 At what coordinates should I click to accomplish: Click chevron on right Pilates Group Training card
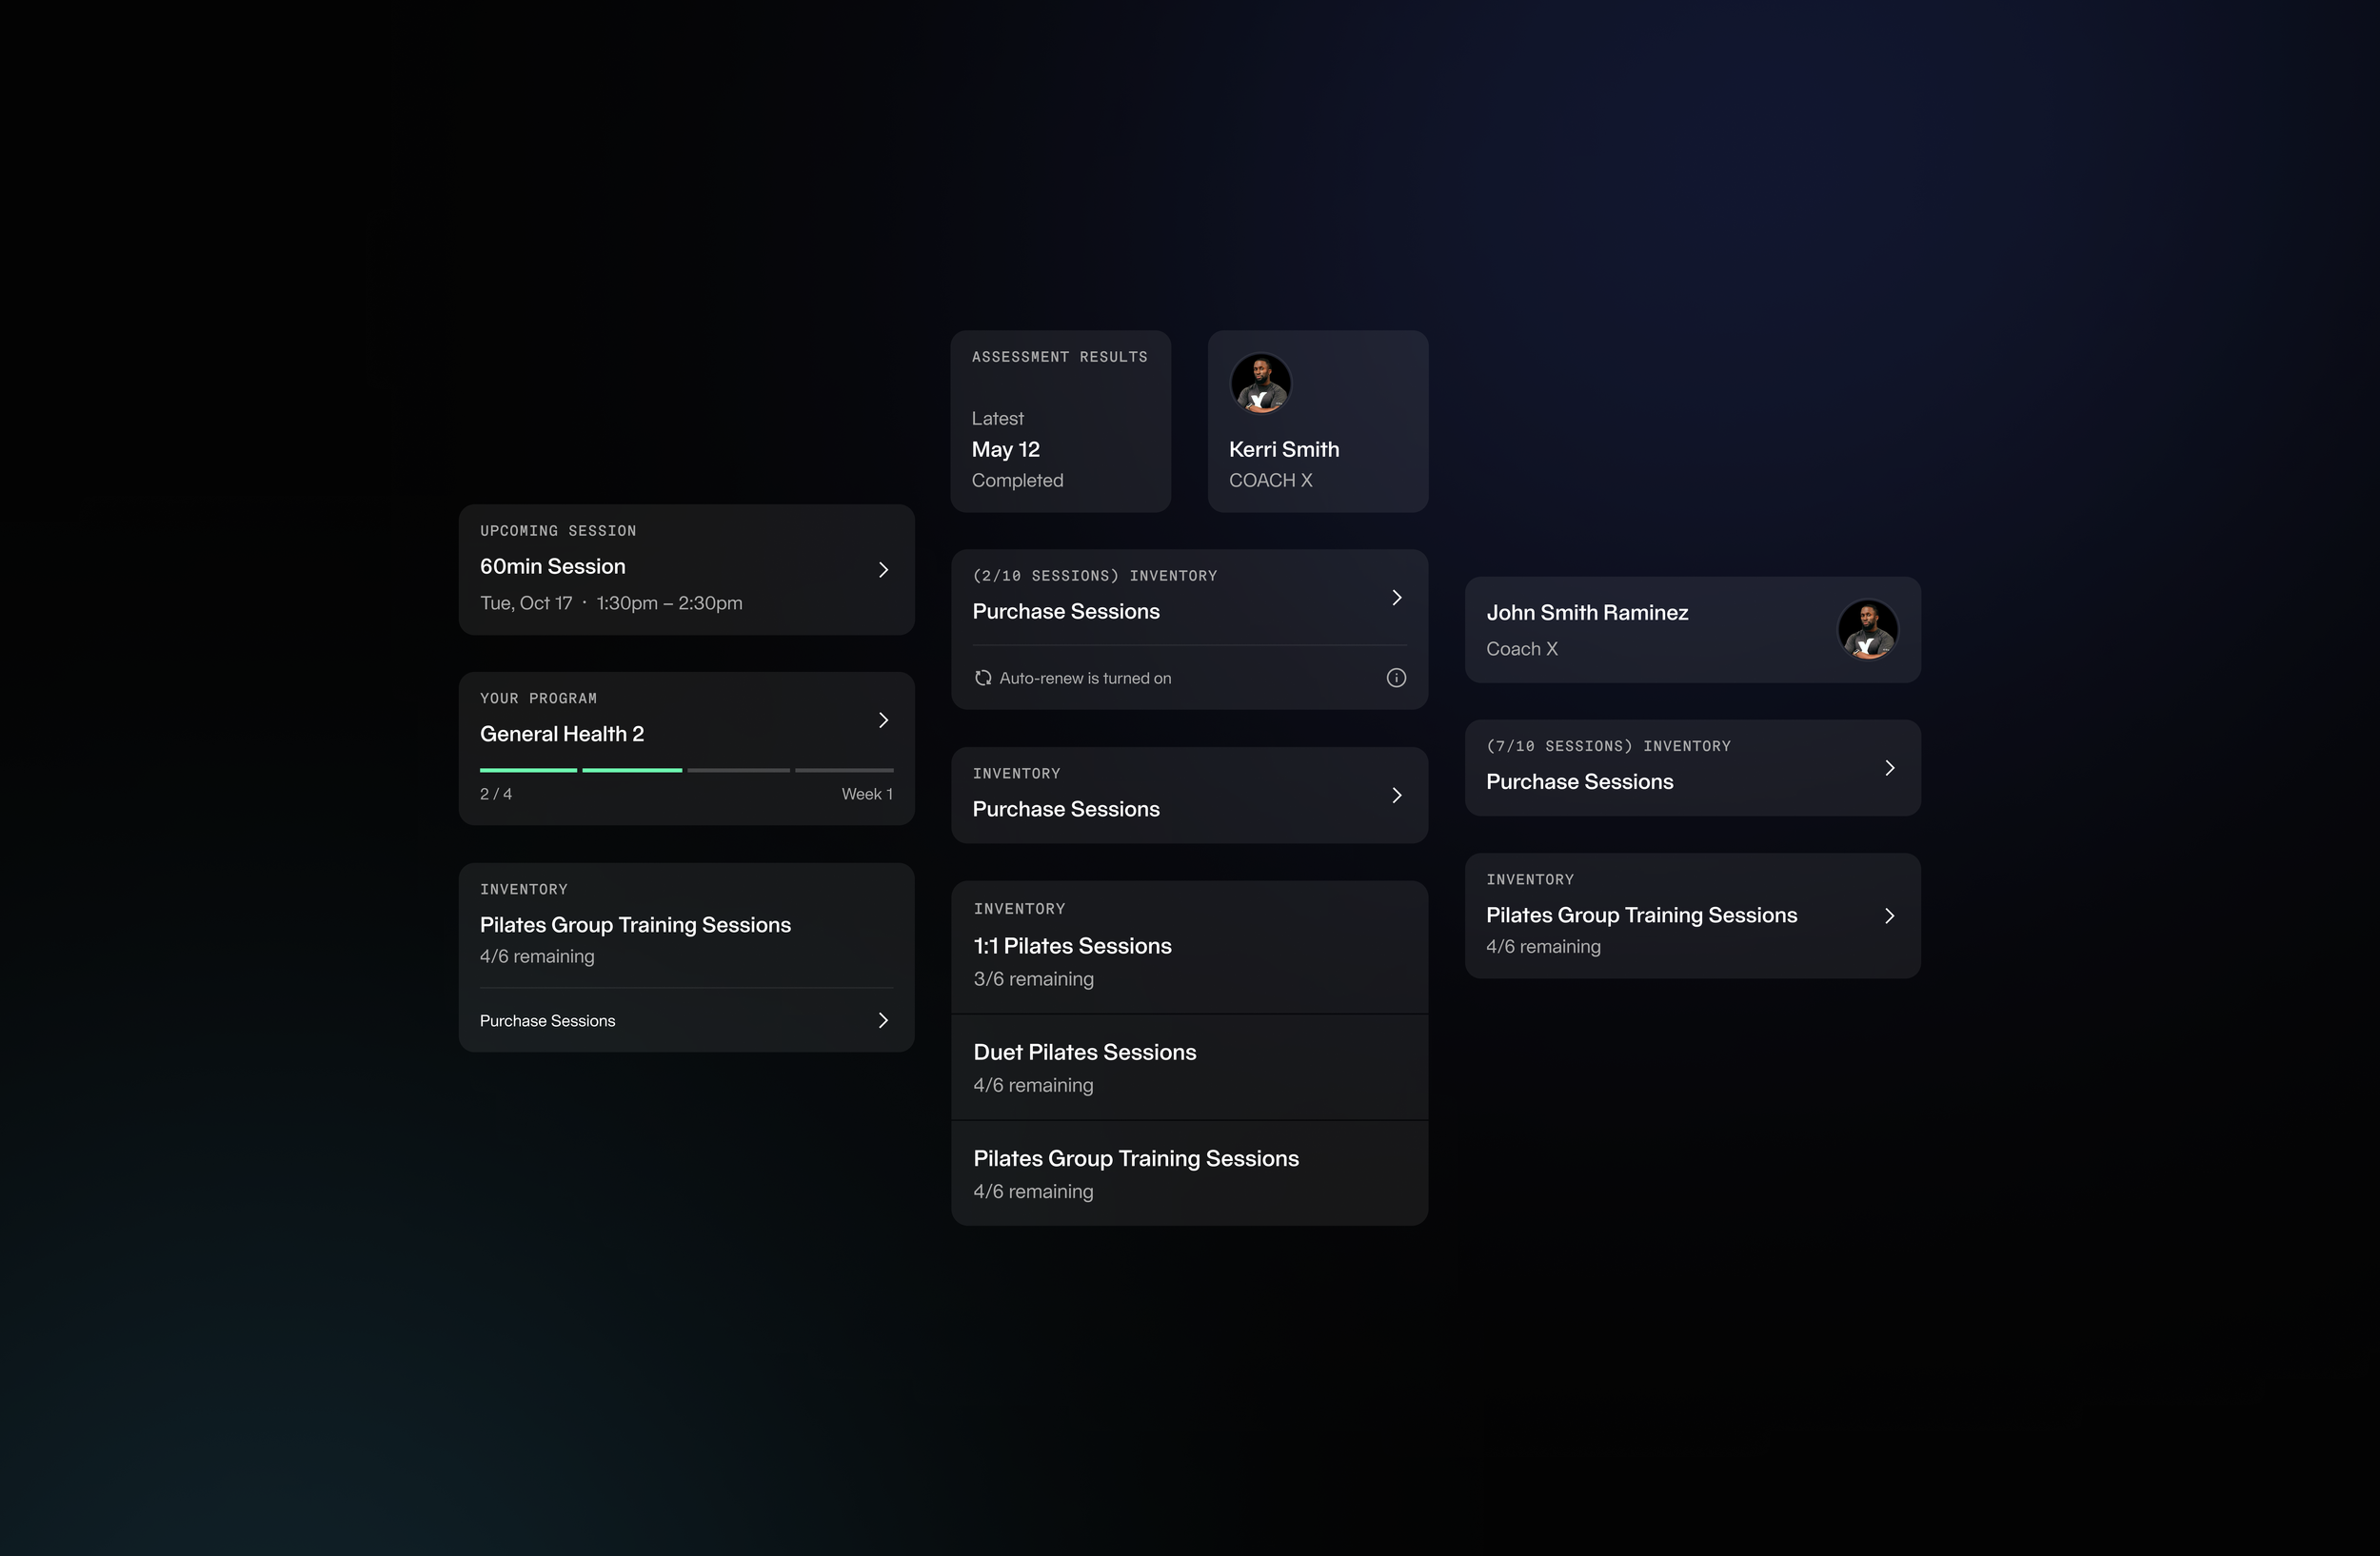tap(1889, 916)
